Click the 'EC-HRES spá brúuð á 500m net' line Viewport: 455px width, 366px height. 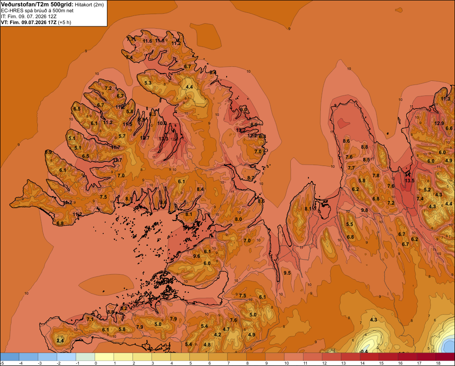pyautogui.click(x=37, y=11)
